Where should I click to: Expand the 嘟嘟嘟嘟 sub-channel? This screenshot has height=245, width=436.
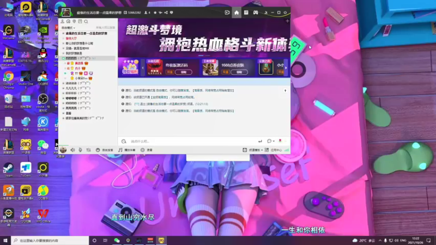tap(63, 99)
